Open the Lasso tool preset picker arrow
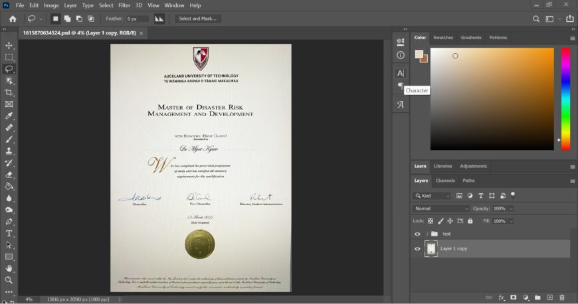 41,19
